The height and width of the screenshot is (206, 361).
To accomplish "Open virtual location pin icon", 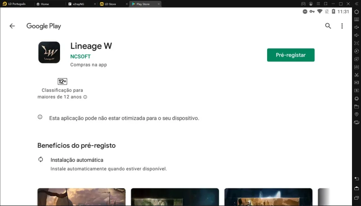I will 356,114.
